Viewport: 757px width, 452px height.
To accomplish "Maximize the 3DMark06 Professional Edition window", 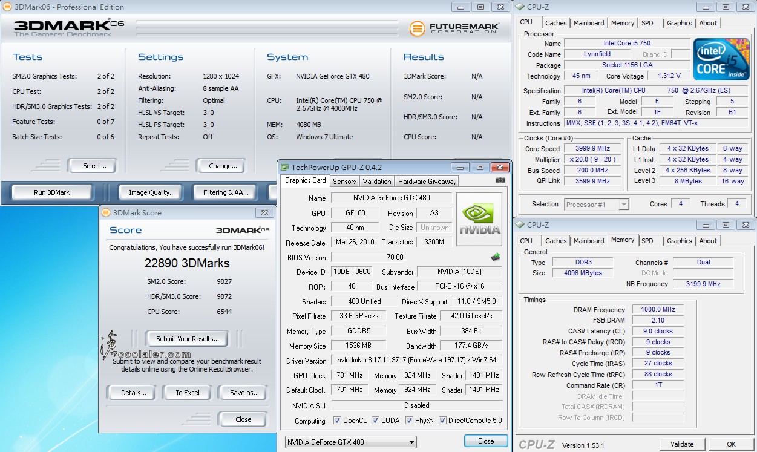I will coord(480,7).
